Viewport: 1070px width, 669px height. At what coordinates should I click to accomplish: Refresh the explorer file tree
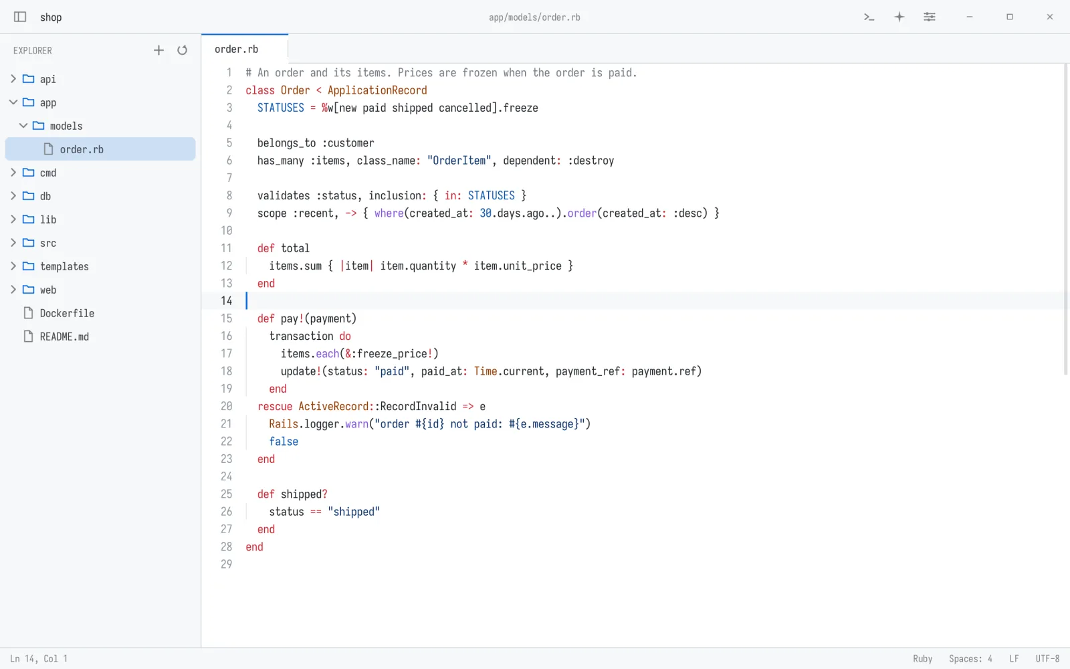pyautogui.click(x=182, y=50)
